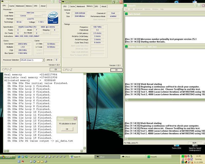Click the CAS# Latency value 2.5 clocks
This screenshot has width=205, height=164.
coord(97,33)
